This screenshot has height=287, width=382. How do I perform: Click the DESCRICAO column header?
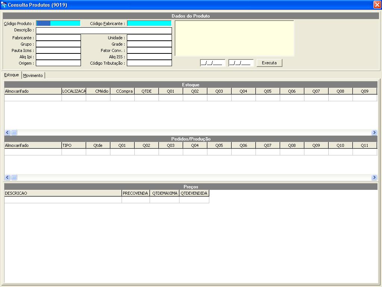point(63,193)
